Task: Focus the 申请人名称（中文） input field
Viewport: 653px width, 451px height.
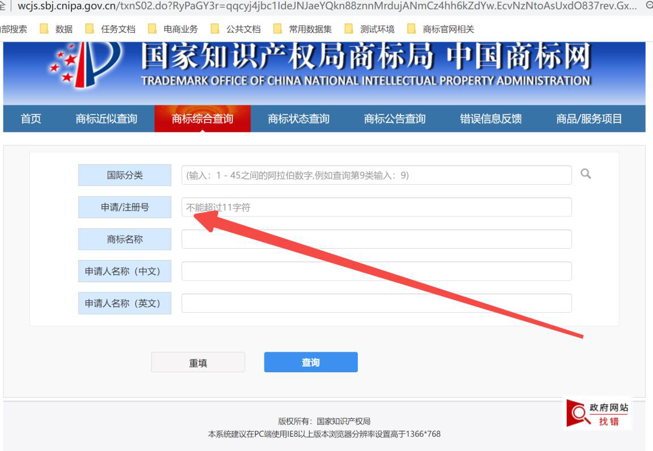Action: pos(377,271)
